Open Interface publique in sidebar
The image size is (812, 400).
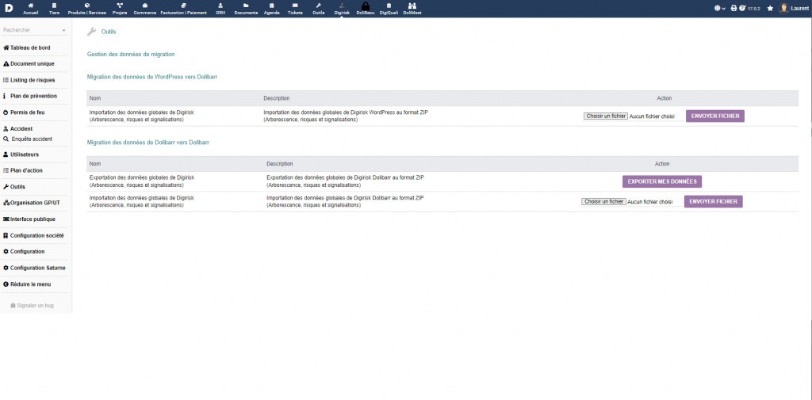(29, 219)
